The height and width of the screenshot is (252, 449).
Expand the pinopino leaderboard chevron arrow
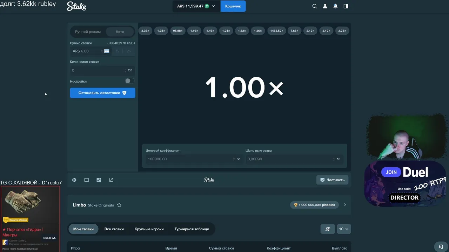[x=345, y=205]
